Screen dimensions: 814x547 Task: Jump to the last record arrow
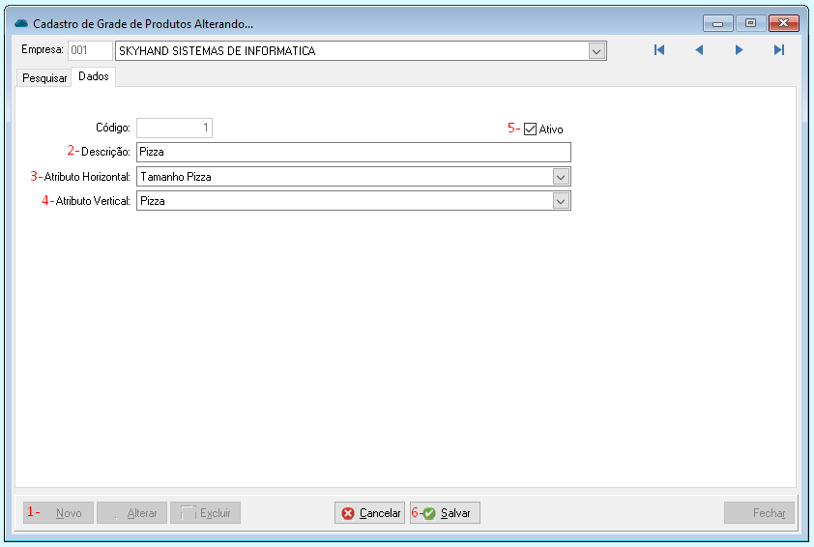(x=779, y=50)
